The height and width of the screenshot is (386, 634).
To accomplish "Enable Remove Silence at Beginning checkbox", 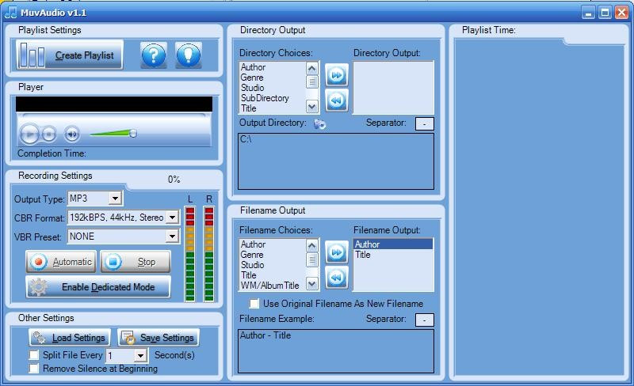I will click(x=34, y=369).
